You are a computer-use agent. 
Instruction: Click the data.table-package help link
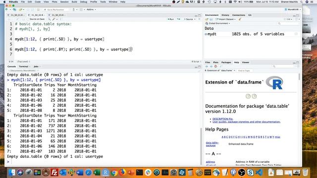tap(212, 144)
